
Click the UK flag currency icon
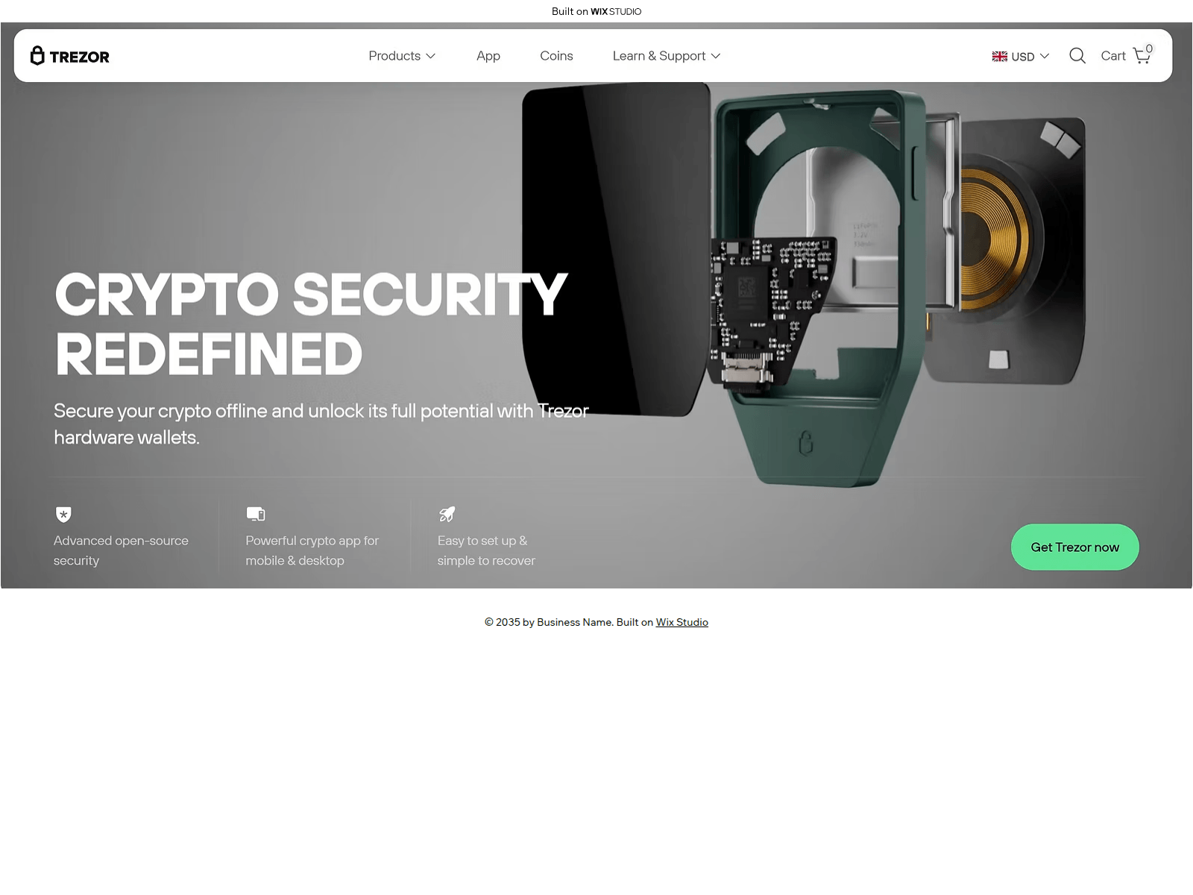click(1000, 57)
